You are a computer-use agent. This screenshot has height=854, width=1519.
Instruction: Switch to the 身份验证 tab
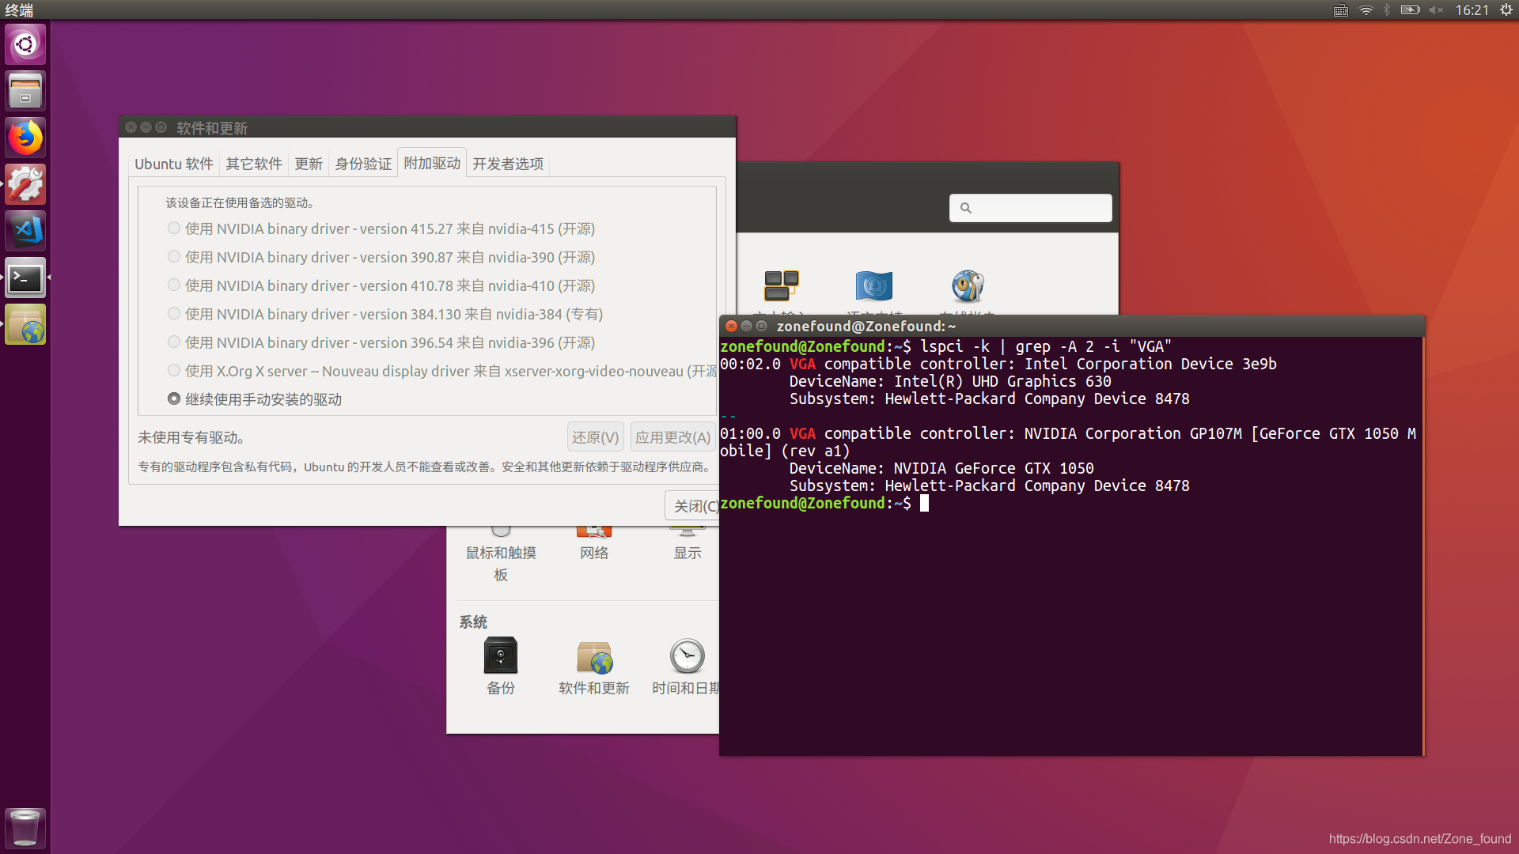click(363, 164)
